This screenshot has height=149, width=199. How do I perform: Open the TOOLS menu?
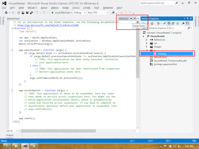pyautogui.click(x=76, y=8)
